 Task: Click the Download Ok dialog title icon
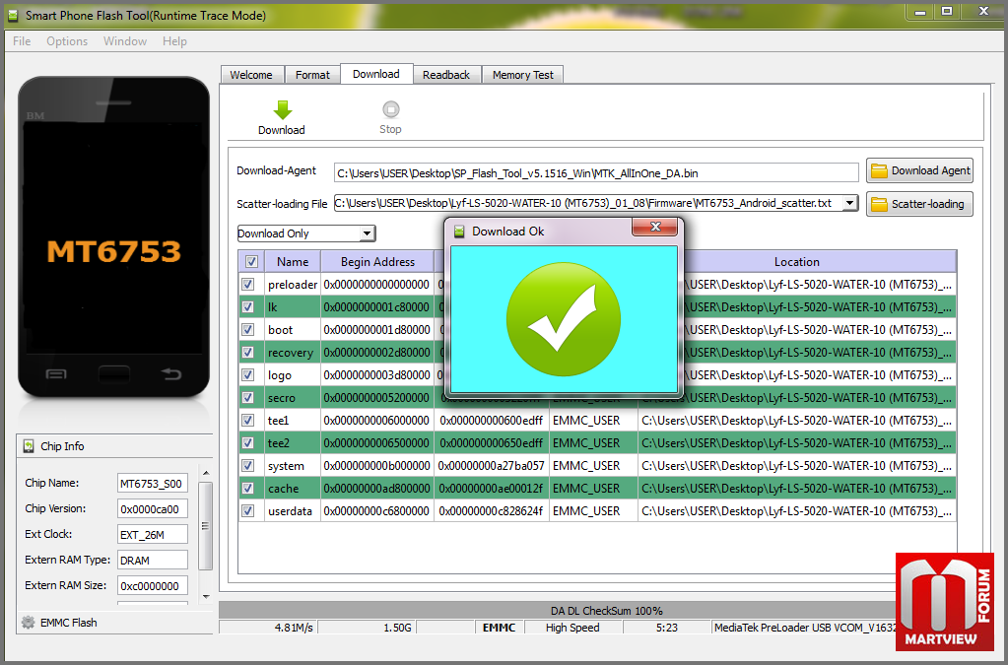(459, 232)
